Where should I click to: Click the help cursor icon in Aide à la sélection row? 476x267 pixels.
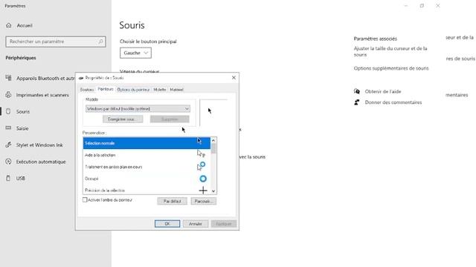(201, 154)
